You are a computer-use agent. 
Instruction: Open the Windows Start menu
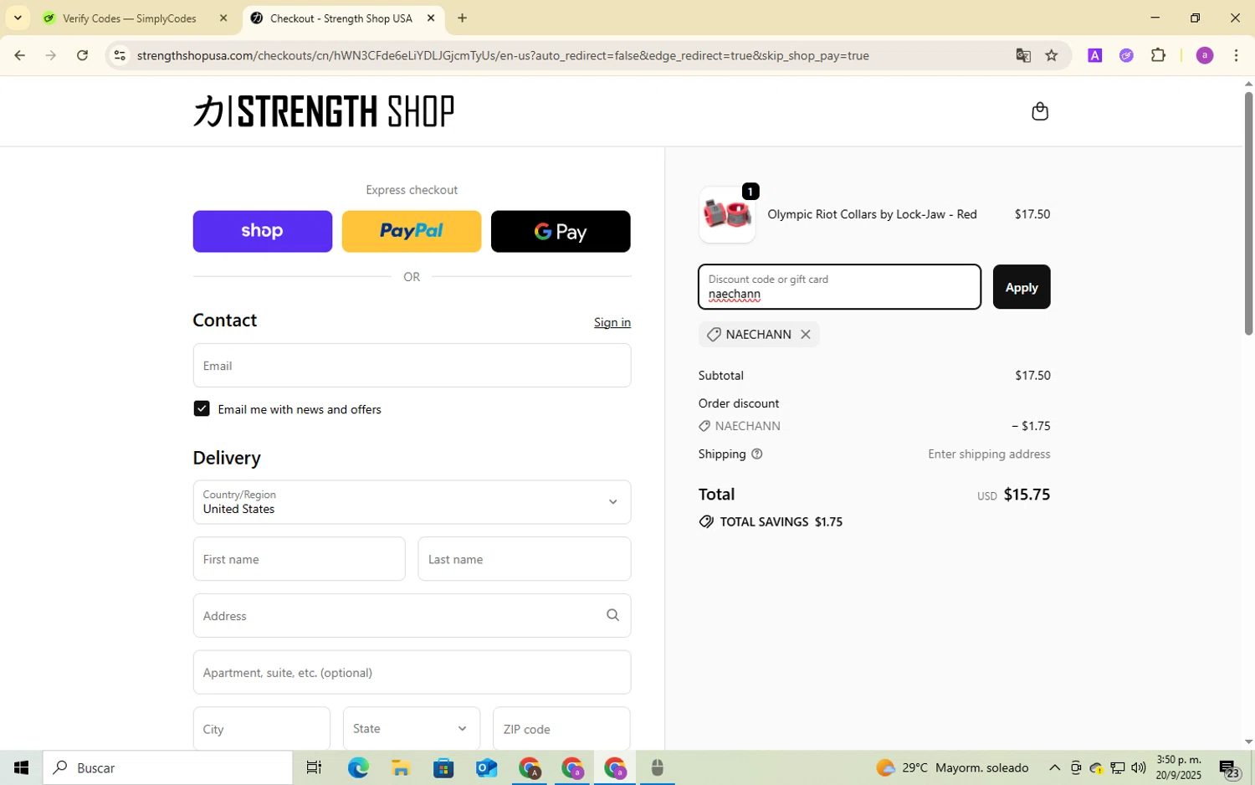point(21,767)
